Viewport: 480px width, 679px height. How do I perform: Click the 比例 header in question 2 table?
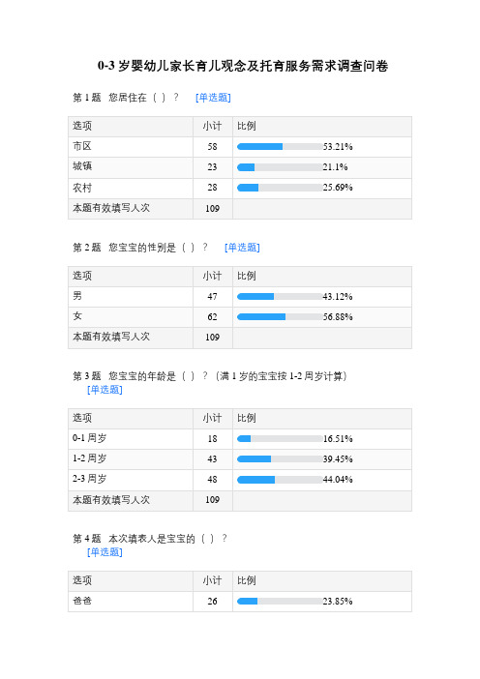[247, 276]
